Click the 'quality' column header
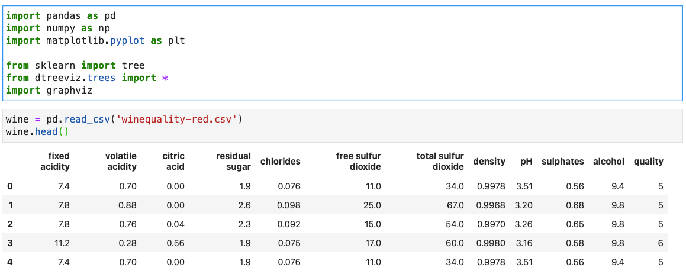686x274 pixels. pyautogui.click(x=648, y=162)
